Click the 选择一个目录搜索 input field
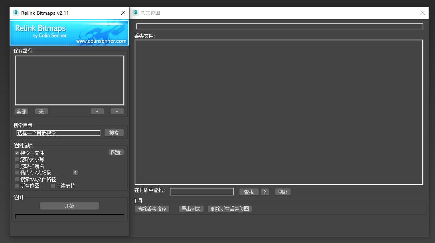This screenshot has width=435, height=243. pyautogui.click(x=58, y=133)
